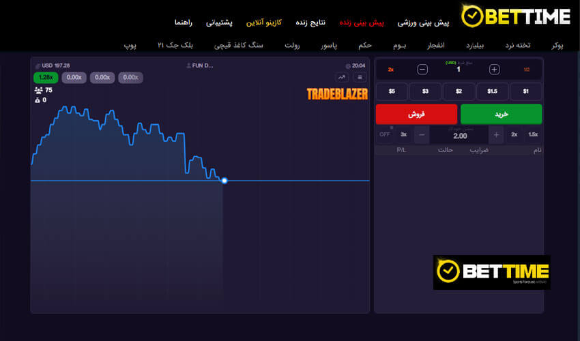Toggle the OFF auto cashout switch
580x341 pixels.
[x=385, y=134]
